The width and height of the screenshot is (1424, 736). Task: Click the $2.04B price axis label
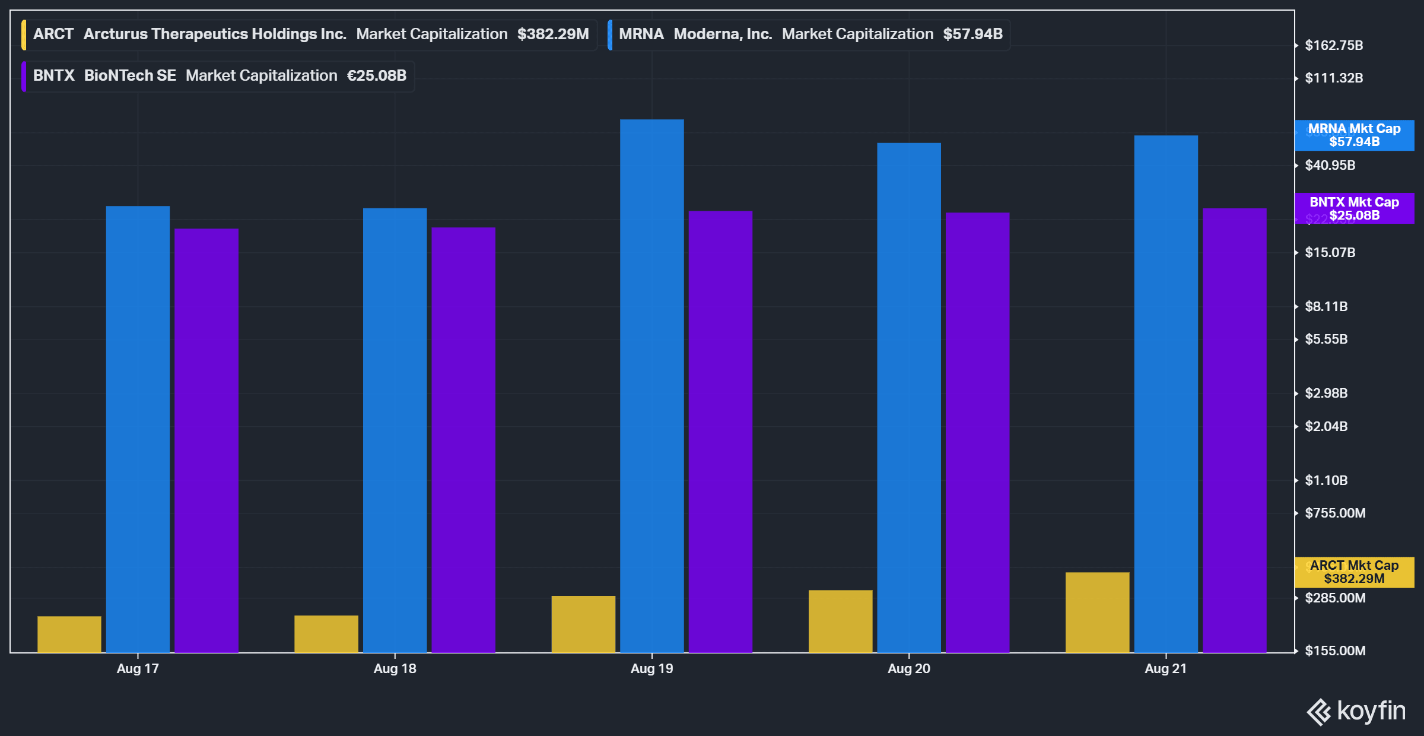click(x=1326, y=426)
